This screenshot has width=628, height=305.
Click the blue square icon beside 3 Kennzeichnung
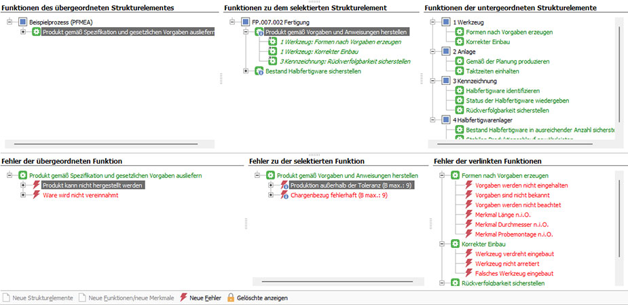446,81
